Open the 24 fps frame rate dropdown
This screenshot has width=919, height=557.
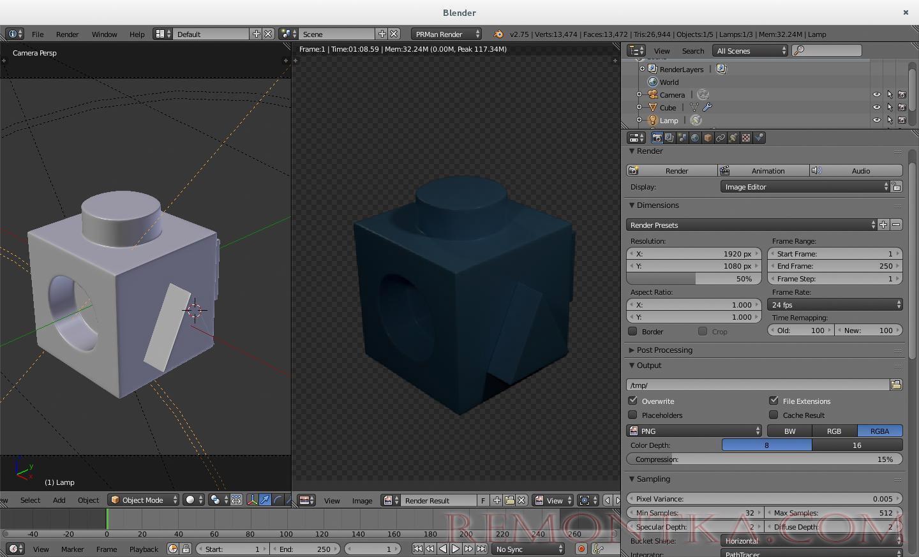coord(835,304)
